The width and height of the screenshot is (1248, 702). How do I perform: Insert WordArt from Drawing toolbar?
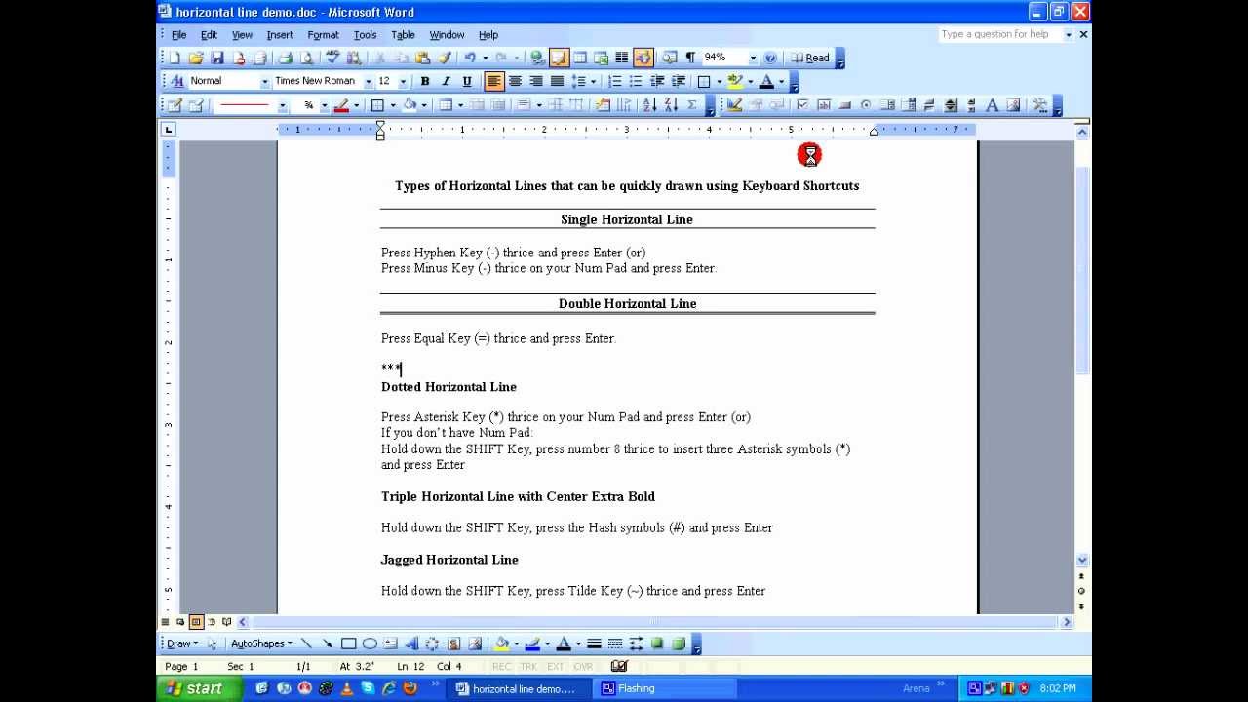pos(411,643)
